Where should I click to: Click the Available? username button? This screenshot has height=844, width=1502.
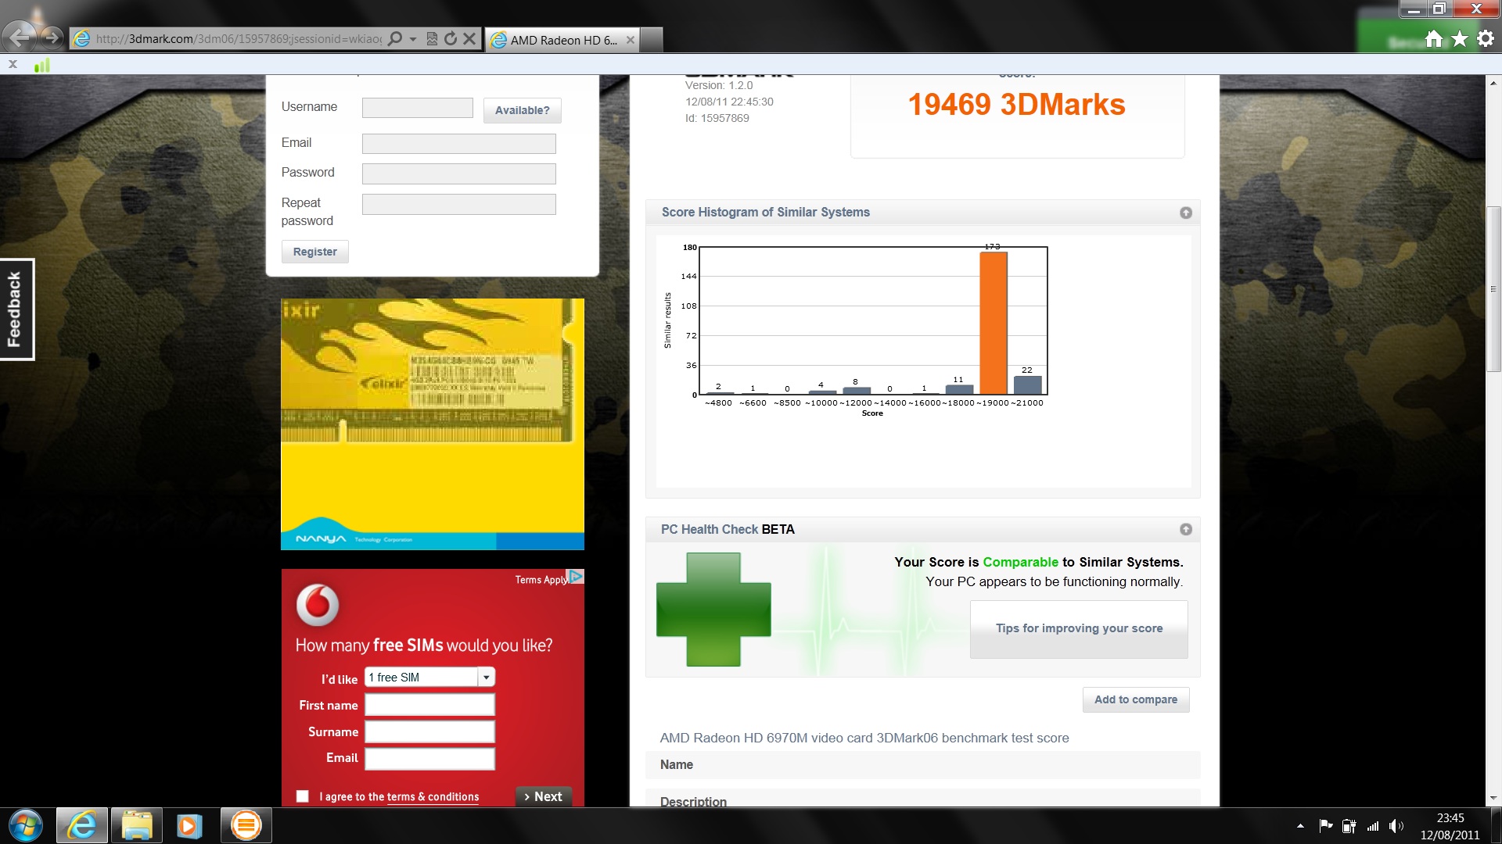(522, 110)
